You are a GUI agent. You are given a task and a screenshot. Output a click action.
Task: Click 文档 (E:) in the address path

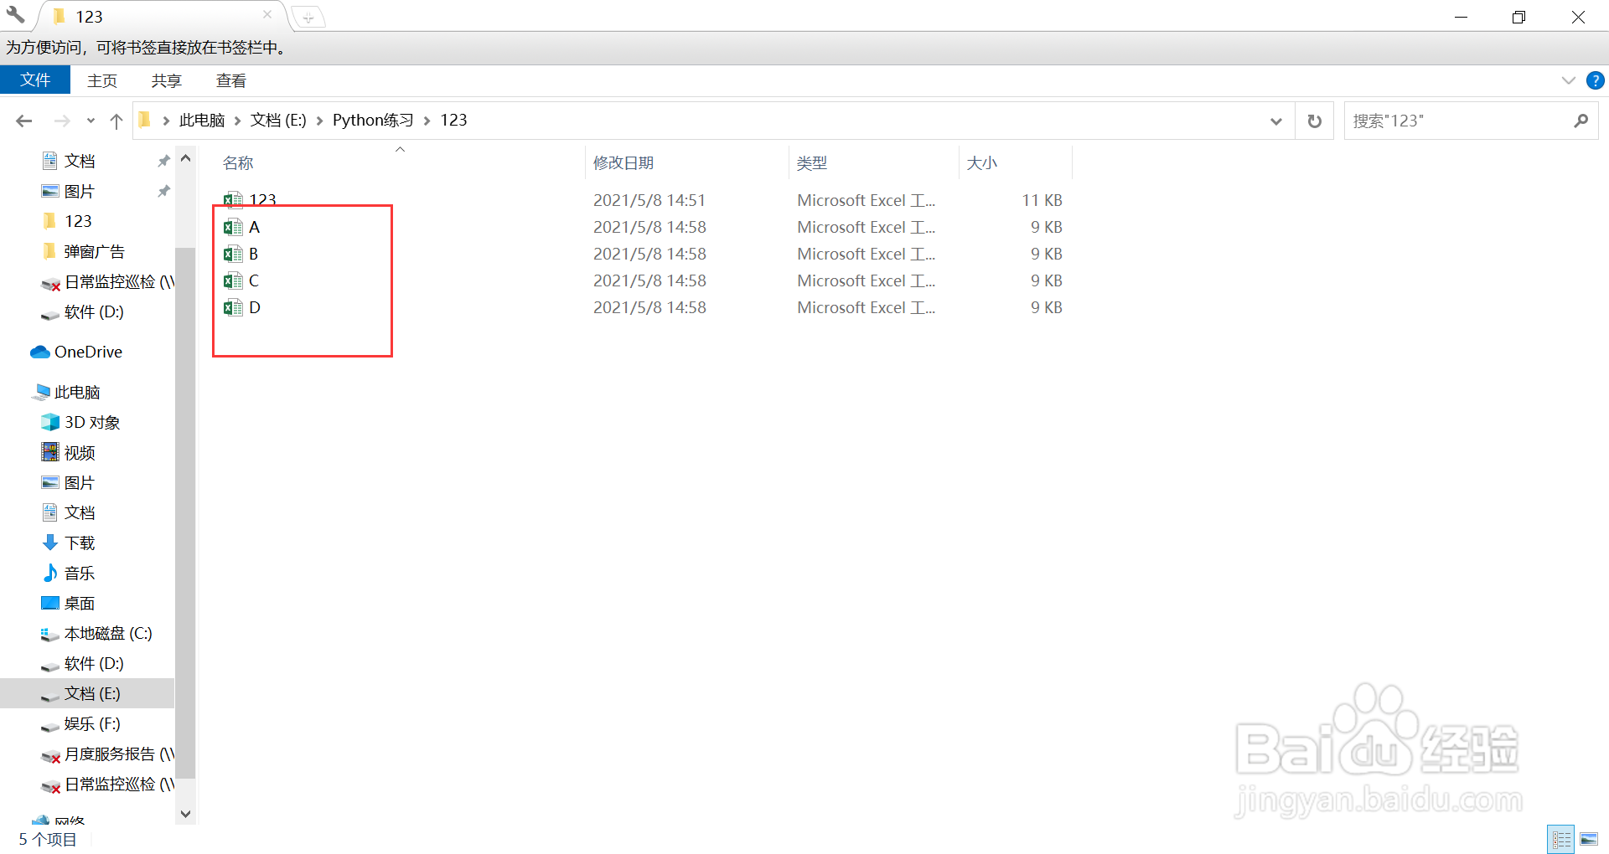click(x=278, y=121)
